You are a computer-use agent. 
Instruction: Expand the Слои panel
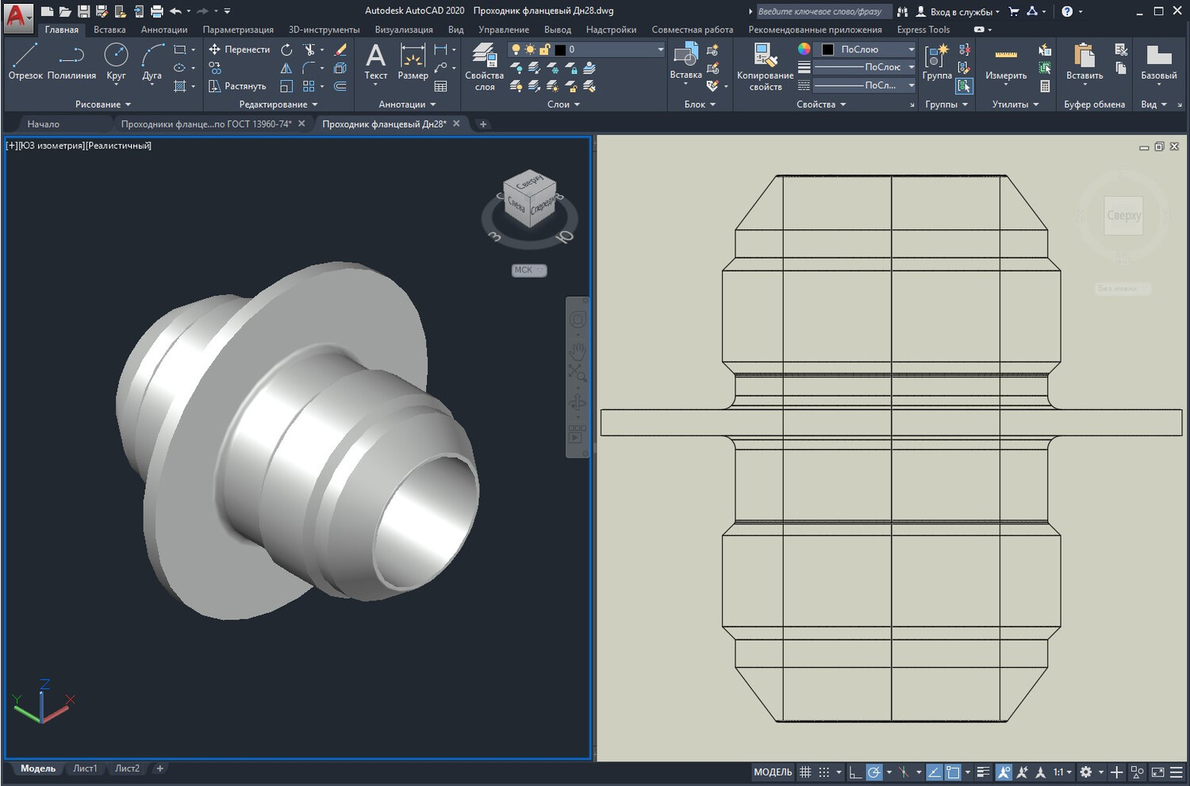point(563,104)
